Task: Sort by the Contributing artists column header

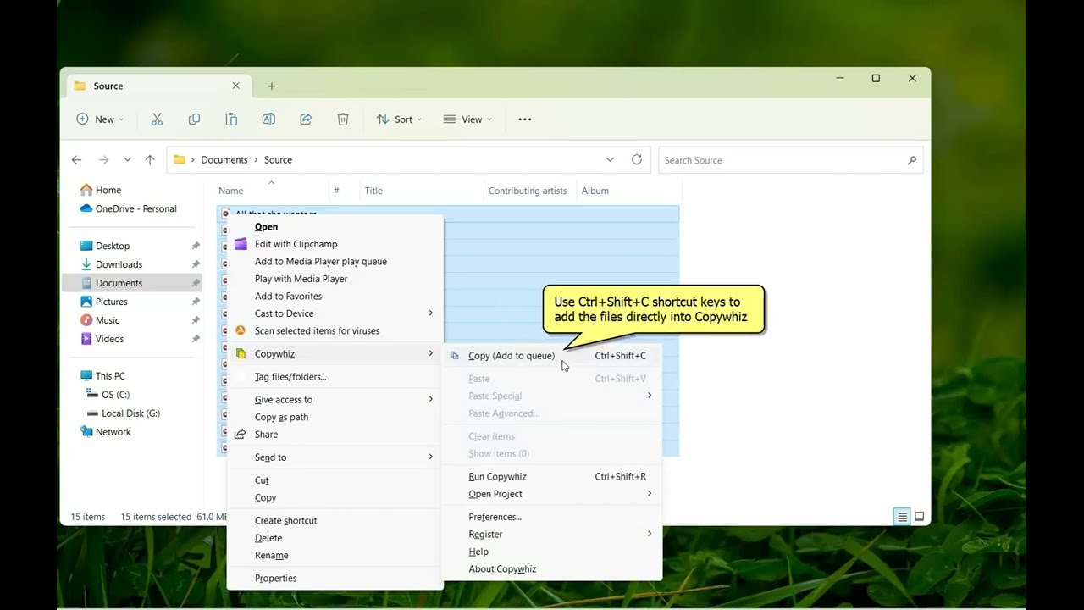Action: click(528, 191)
